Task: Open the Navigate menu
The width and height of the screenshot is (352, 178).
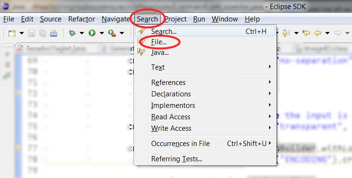Action: [x=115, y=19]
